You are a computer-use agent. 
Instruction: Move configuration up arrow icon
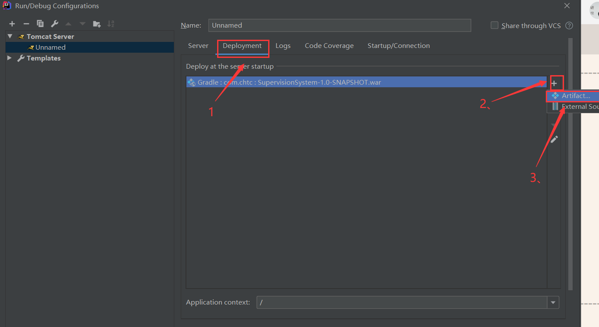(x=68, y=24)
